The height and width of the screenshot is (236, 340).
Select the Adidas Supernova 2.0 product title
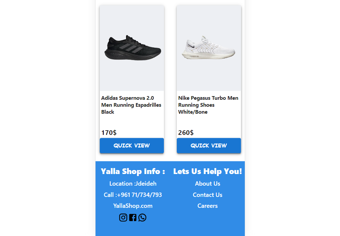[131, 105]
